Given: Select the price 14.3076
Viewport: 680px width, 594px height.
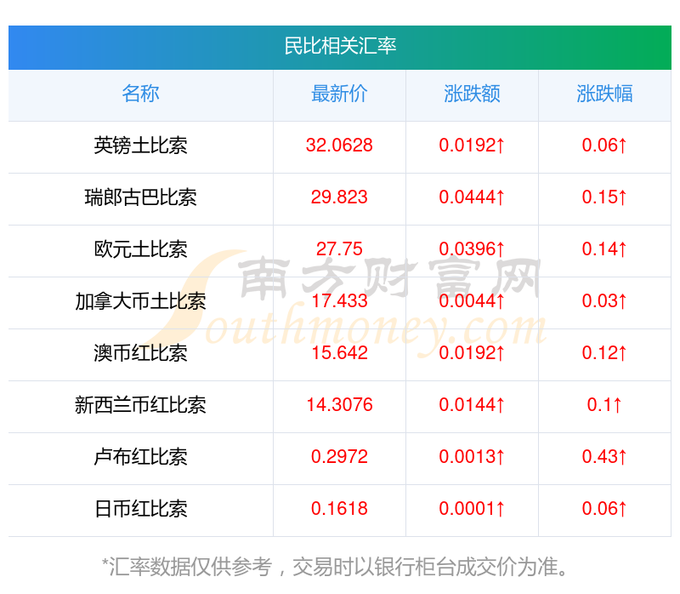Looking at the screenshot, I should (339, 405).
